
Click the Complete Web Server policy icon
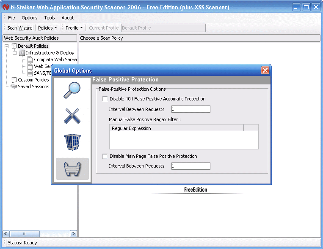(30, 60)
